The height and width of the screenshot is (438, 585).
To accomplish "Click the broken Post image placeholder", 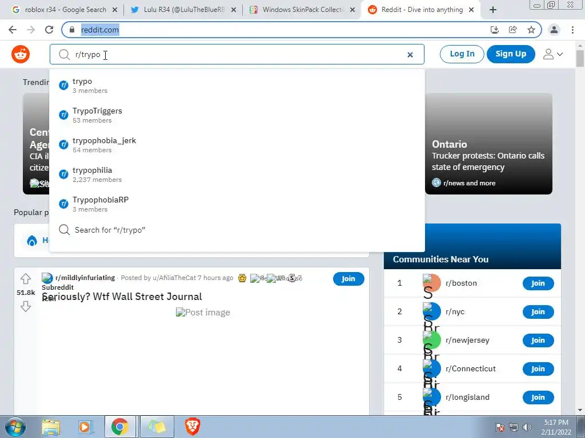I will [x=203, y=313].
